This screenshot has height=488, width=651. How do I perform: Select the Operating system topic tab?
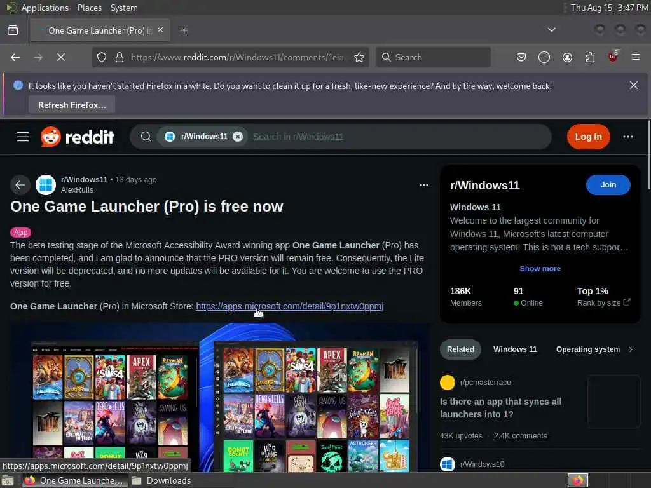588,349
